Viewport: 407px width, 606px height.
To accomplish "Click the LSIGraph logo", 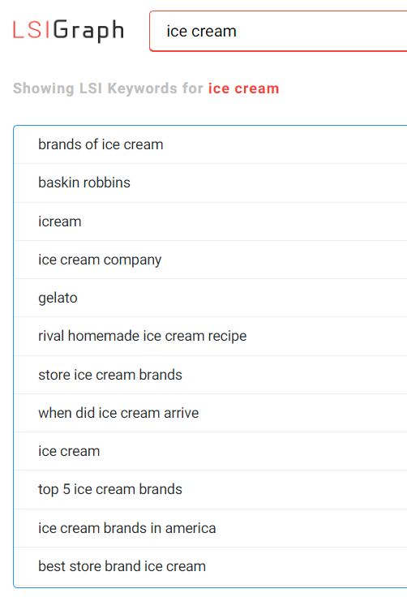I will (68, 31).
